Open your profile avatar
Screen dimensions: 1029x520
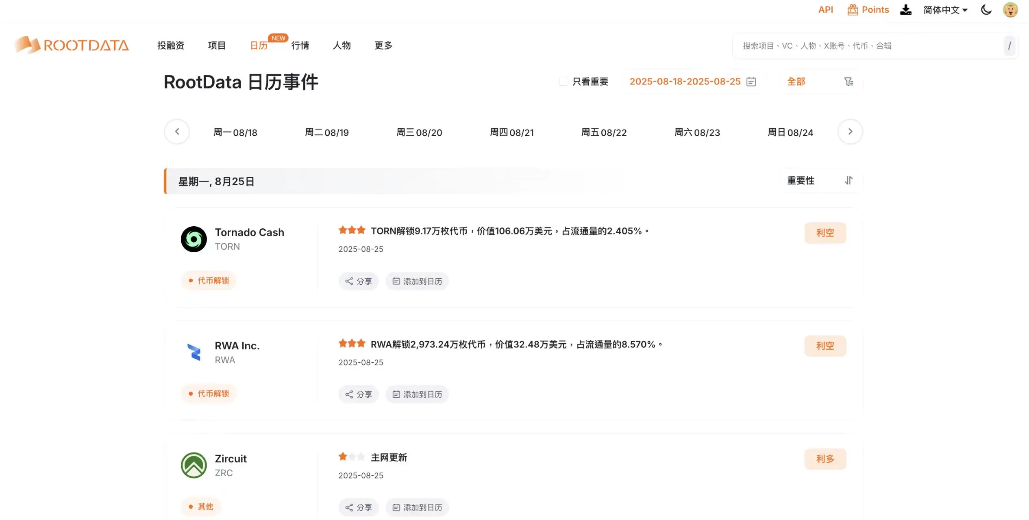click(1011, 9)
